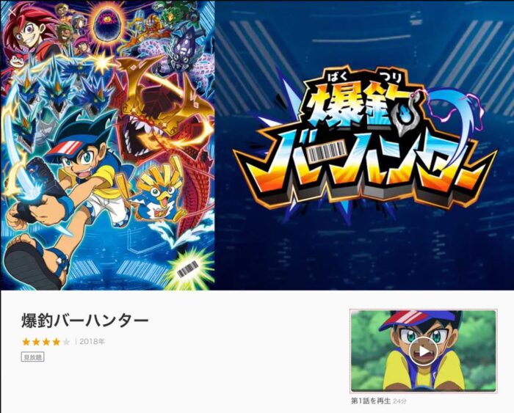This screenshot has height=413, width=514.
Task: Play episode one with the circular play icon
Action: (x=424, y=351)
